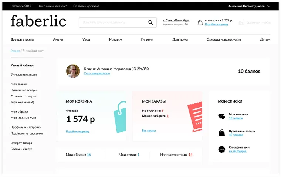281x177 pixels.
Task: Open Каталоги 2017 in top bar
Action: tap(21, 6)
